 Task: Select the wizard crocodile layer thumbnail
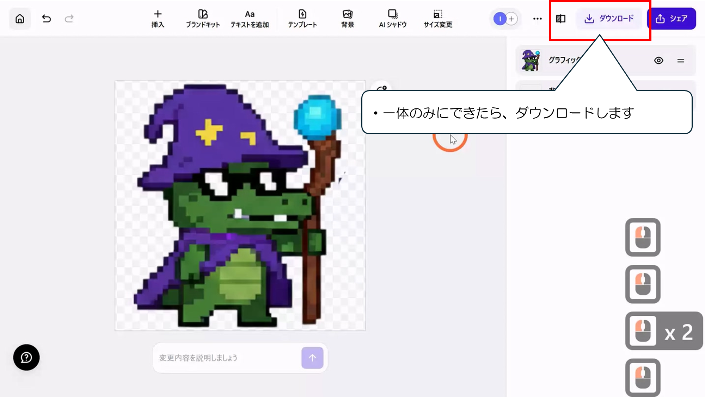[531, 61]
